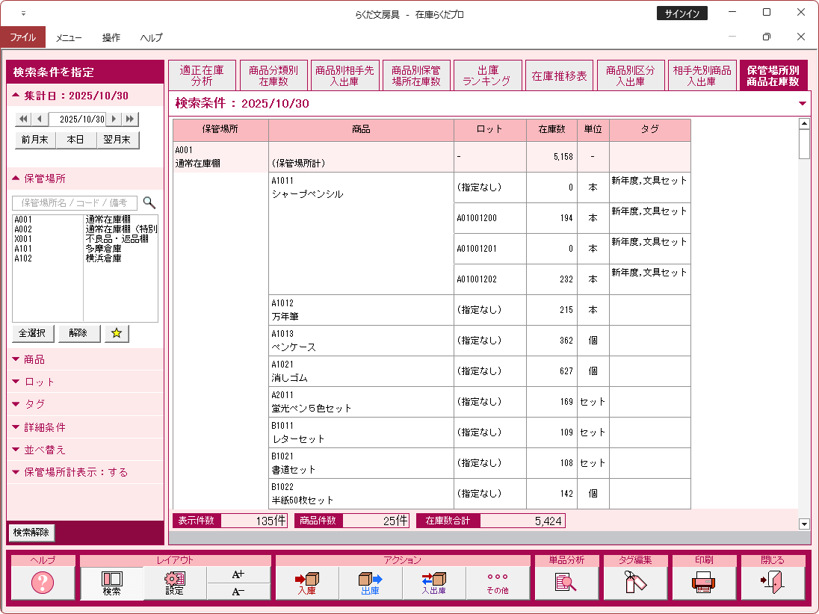Open the タグ編集 tag editor icon
The width and height of the screenshot is (819, 614).
pos(634,583)
